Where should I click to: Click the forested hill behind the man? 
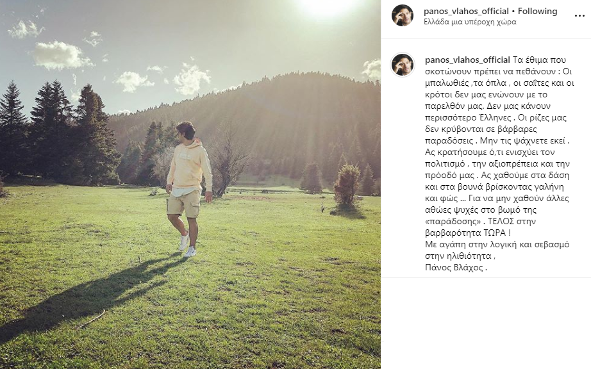click(264, 120)
